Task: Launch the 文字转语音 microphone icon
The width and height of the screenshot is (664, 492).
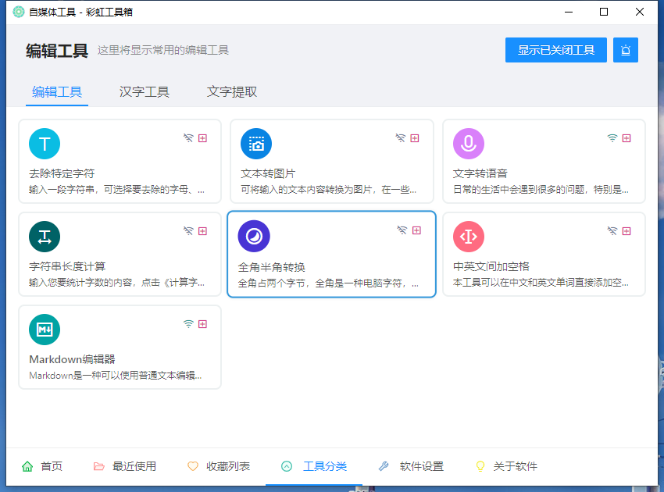Action: click(469, 144)
